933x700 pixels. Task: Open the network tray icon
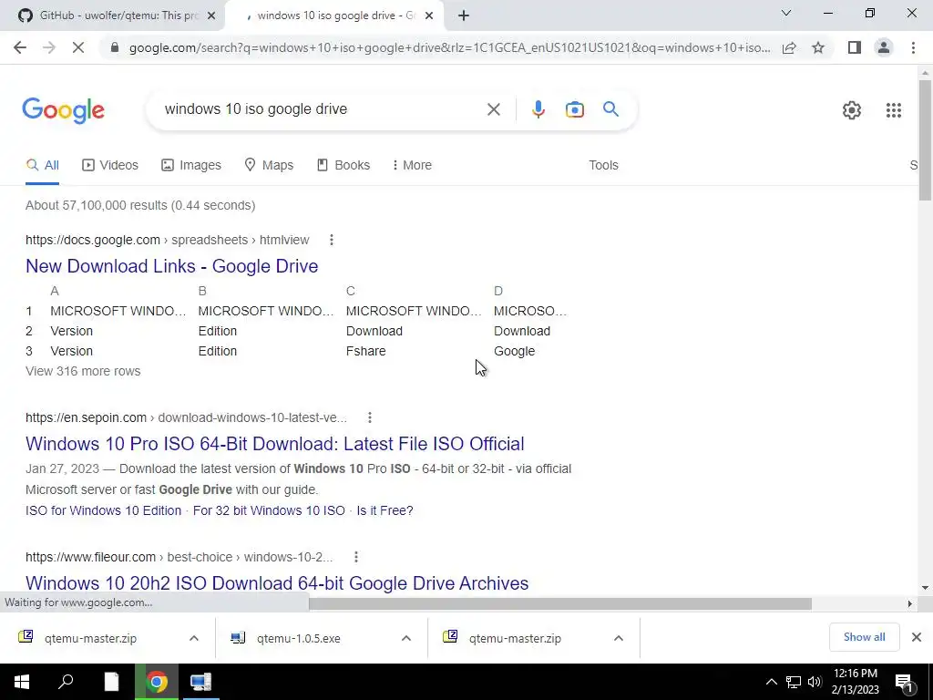[794, 683]
